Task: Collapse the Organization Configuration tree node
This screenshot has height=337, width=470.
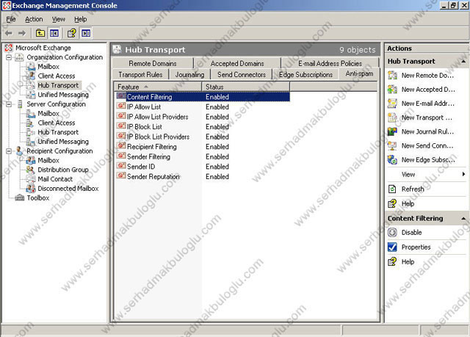Action: 9,57
